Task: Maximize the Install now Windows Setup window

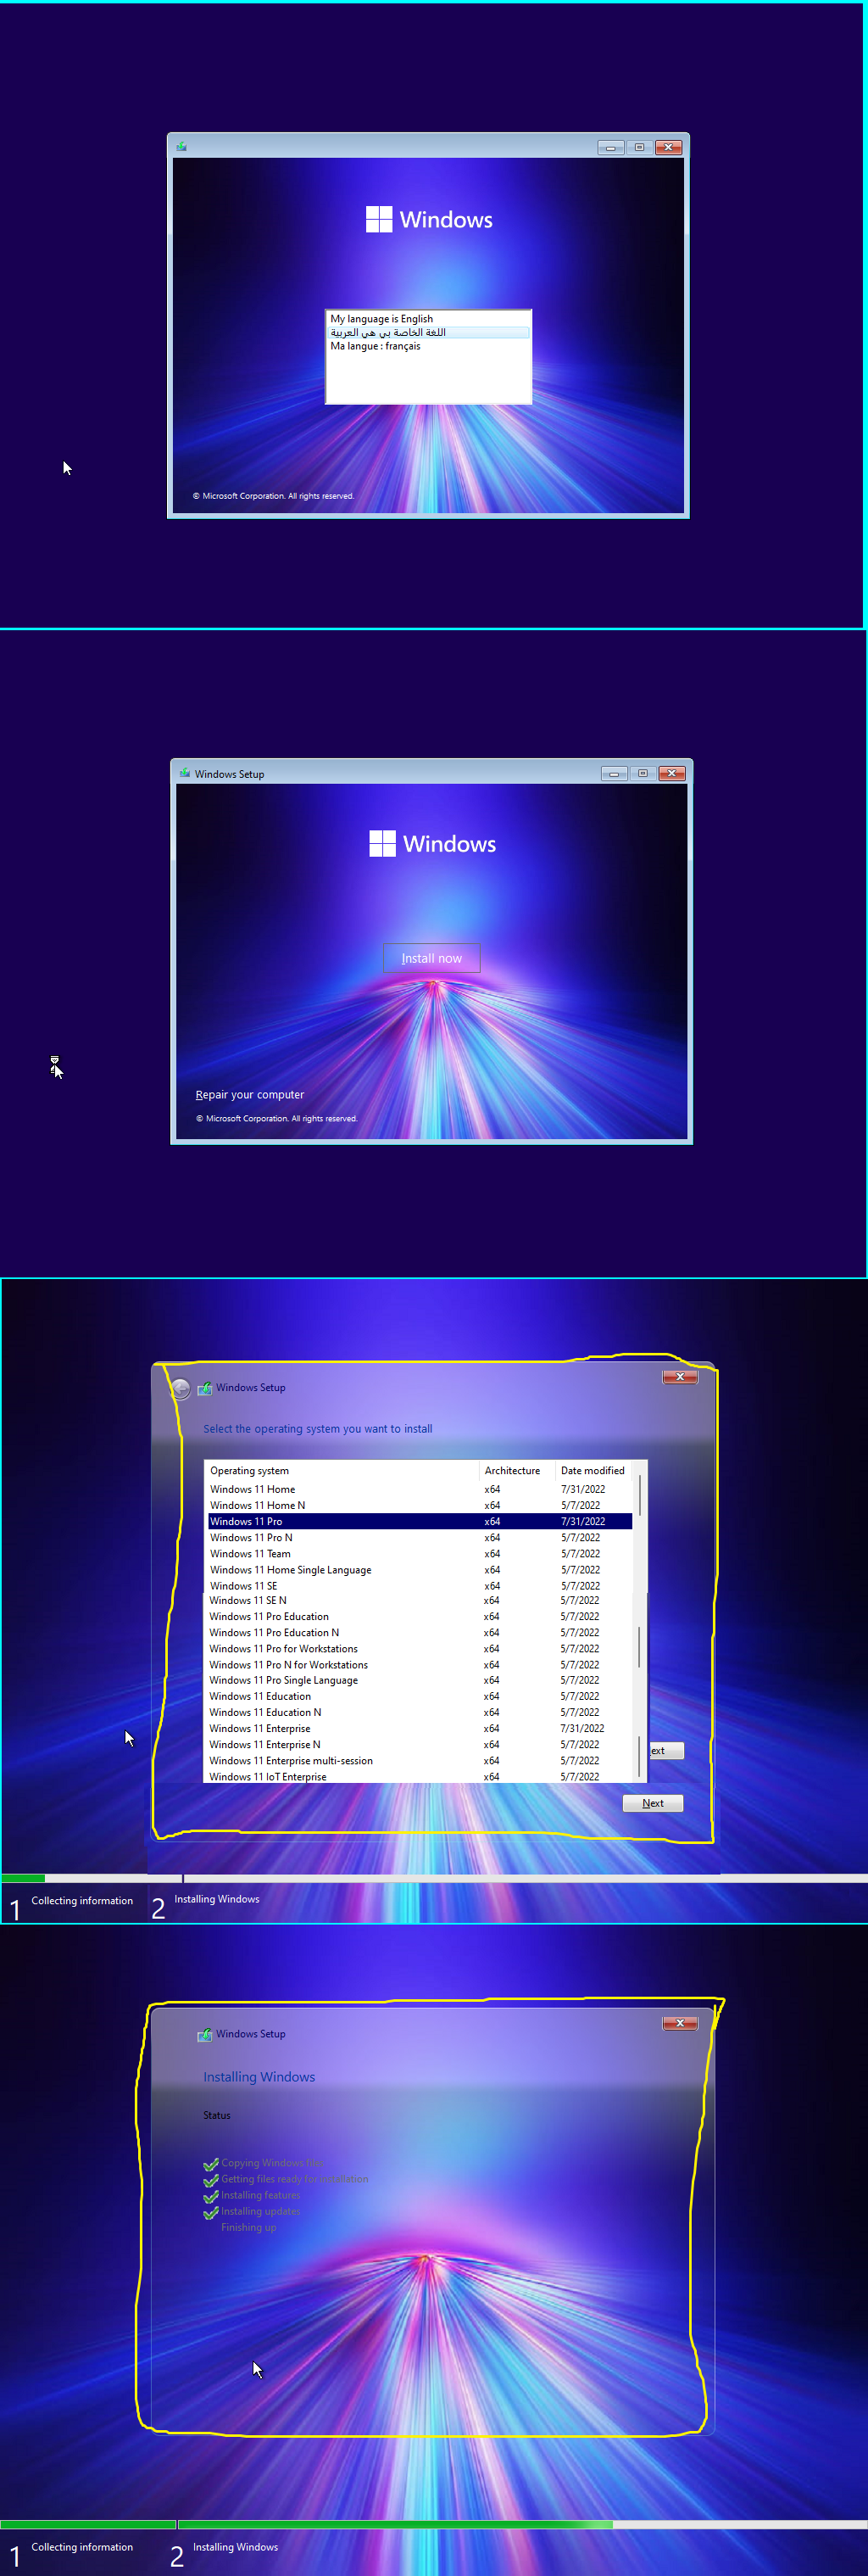Action: (x=643, y=774)
